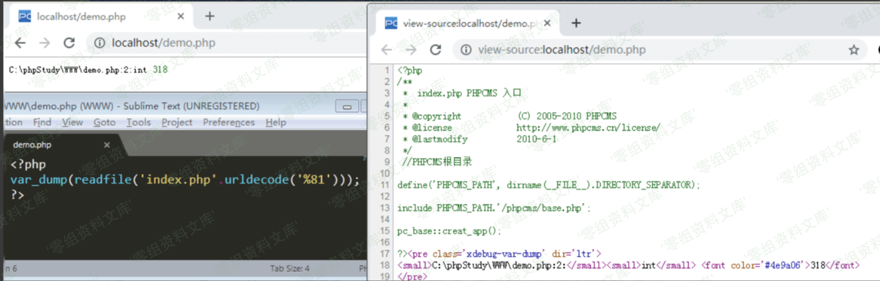Click back arrow in left browser window
The image size is (880, 281).
click(x=20, y=43)
